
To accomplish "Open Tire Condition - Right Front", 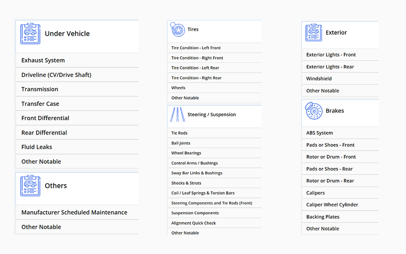I will [x=214, y=58].
